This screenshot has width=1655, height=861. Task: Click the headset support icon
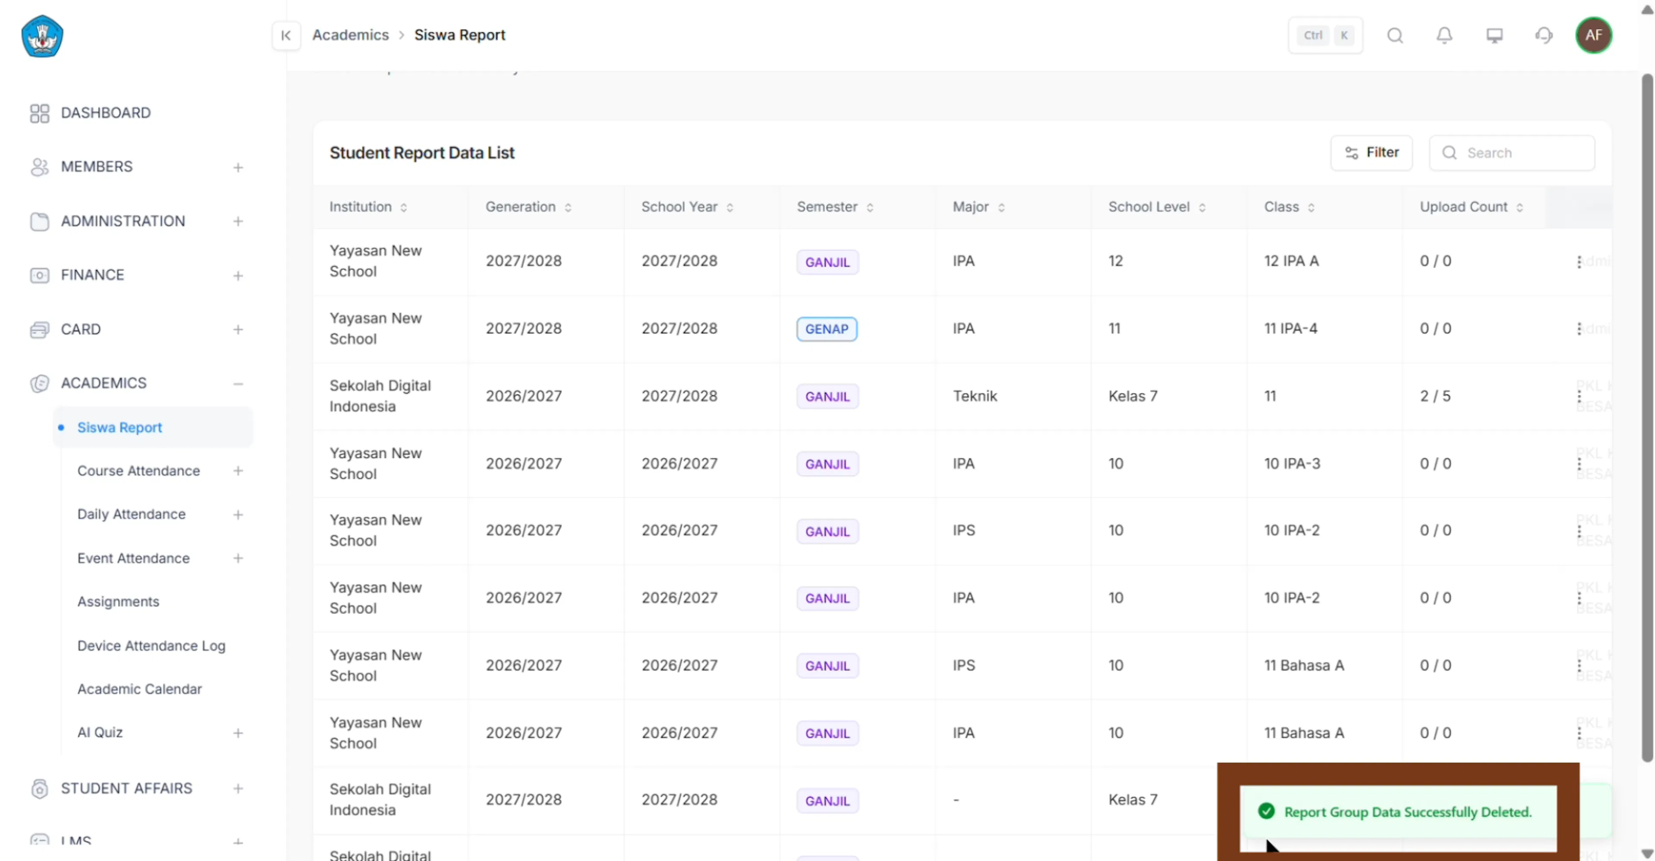click(1544, 35)
